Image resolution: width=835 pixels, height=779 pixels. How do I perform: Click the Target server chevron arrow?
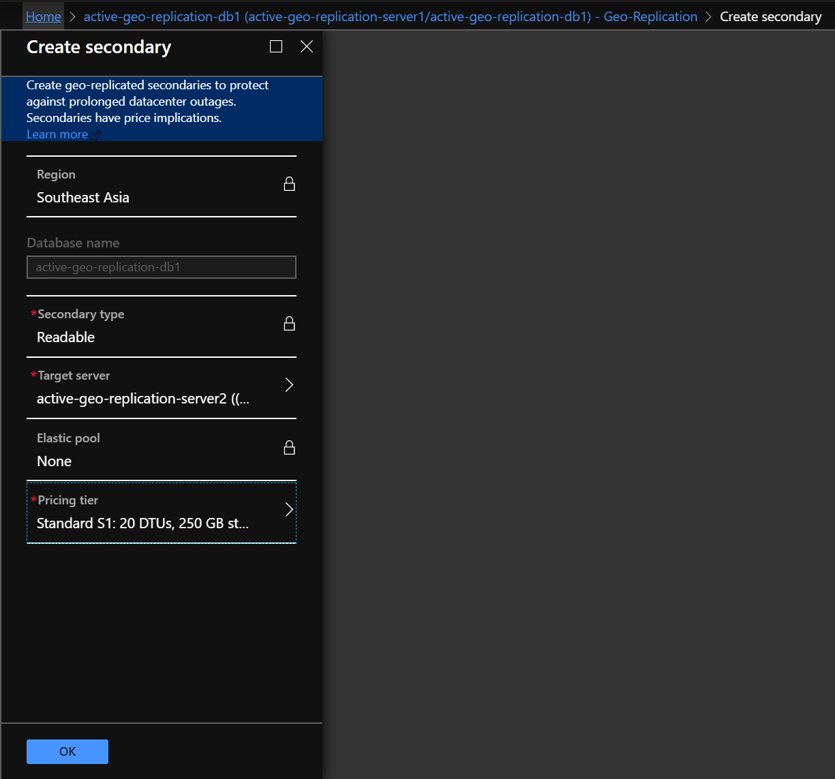(288, 384)
